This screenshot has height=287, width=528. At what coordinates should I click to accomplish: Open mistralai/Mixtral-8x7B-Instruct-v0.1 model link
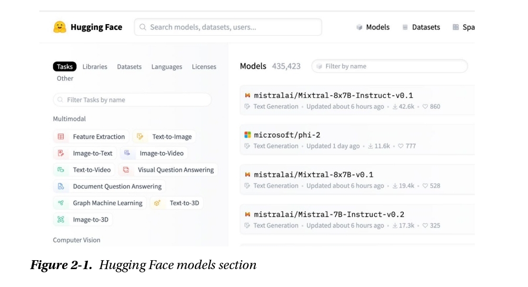pyautogui.click(x=333, y=96)
